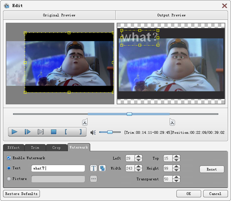Screen dimensions: 231x201
Task: Click the watermark text input field
Action: coord(58,168)
